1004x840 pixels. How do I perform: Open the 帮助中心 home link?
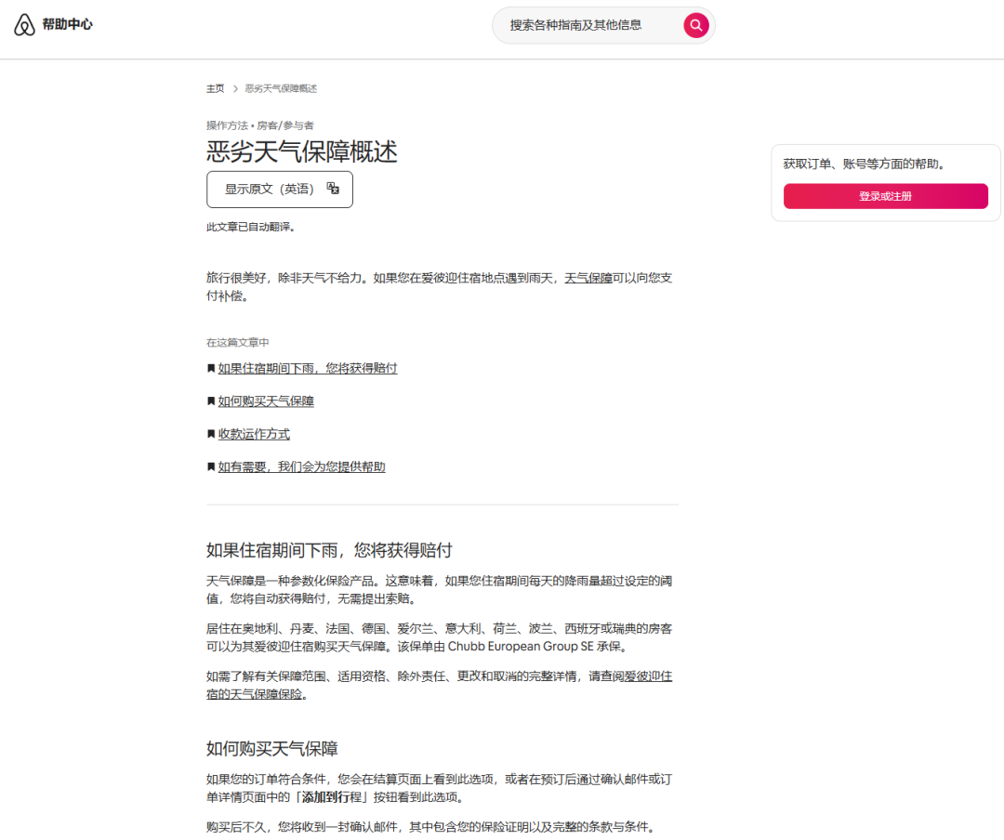67,24
